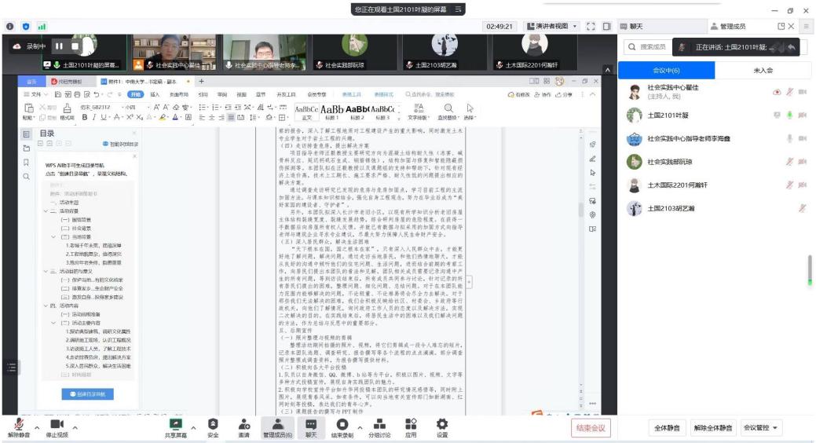The height and width of the screenshot is (443, 816).
Task: Expand the 会议管控 dropdown
Action: [x=763, y=428]
